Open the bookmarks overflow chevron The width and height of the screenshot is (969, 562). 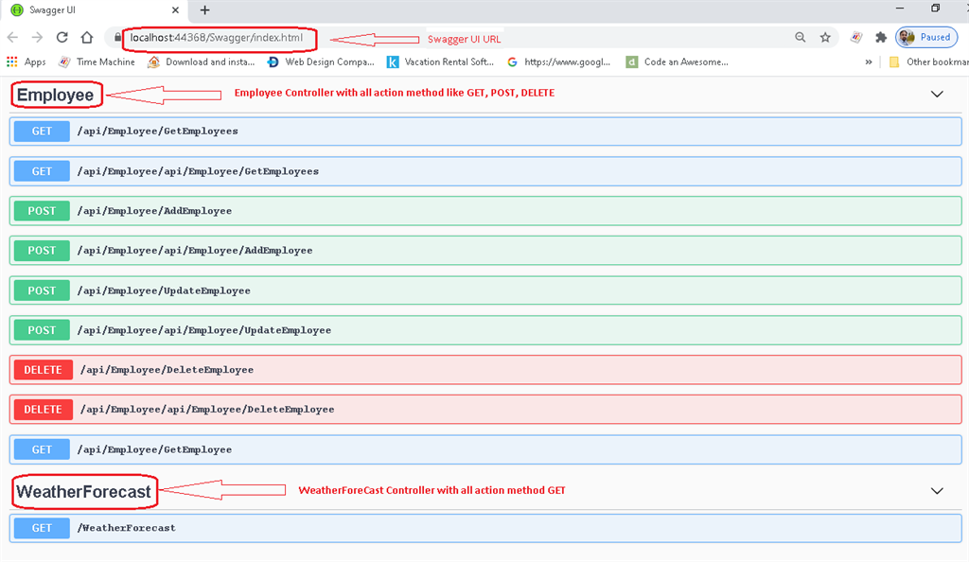[867, 61]
